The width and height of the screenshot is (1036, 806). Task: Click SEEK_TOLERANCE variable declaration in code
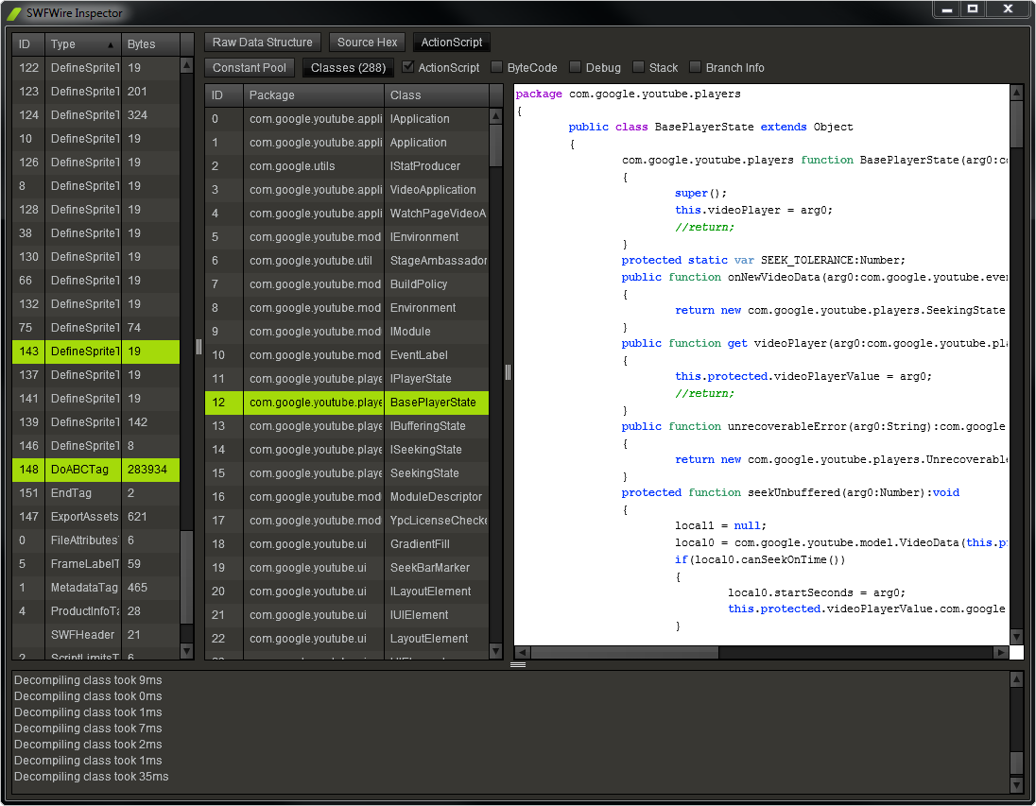pyautogui.click(x=763, y=260)
